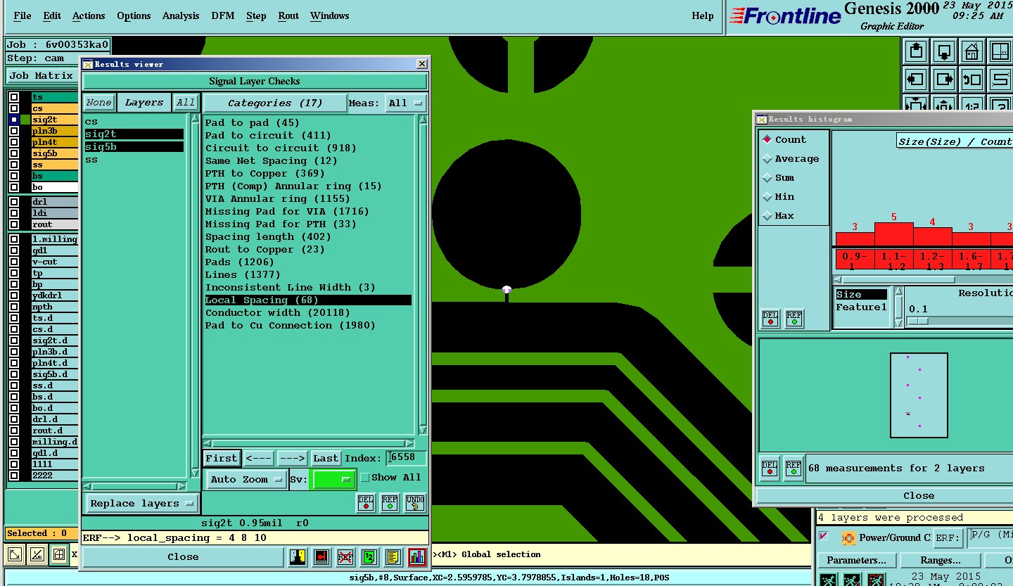Viewport: 1013px width, 586px height.
Task: Click lower DEL icon beside measurements text
Action: click(770, 468)
